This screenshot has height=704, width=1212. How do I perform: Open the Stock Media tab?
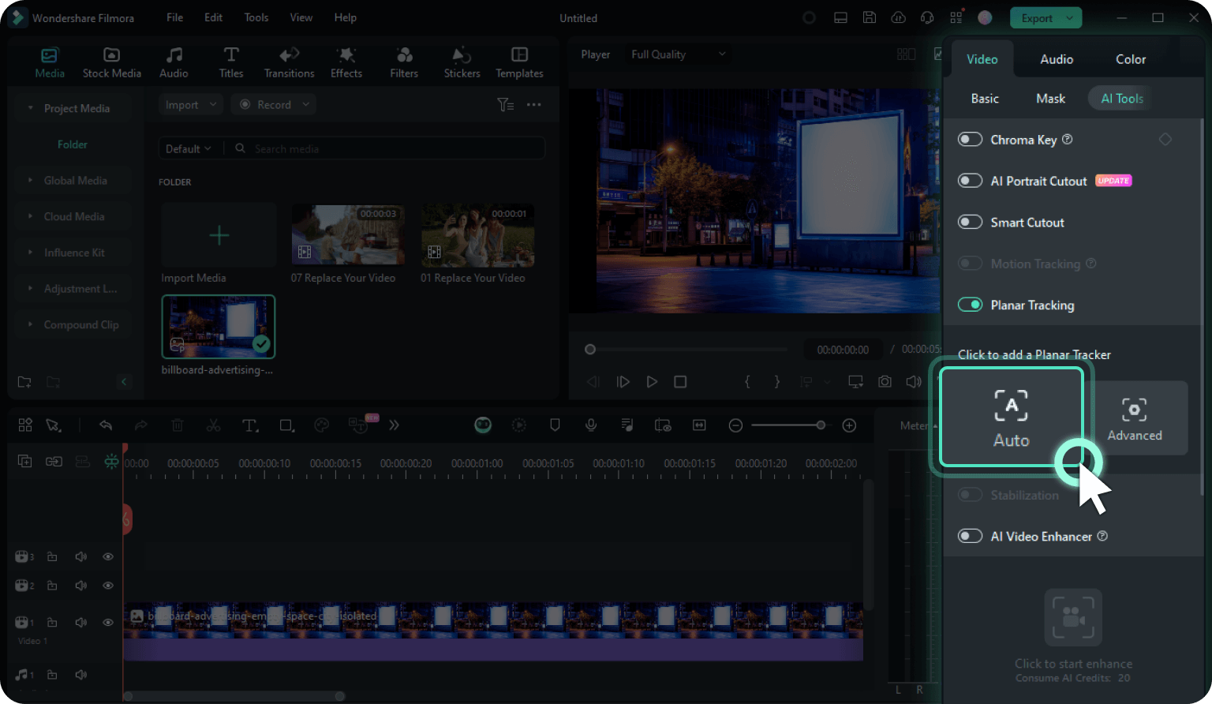pos(112,62)
